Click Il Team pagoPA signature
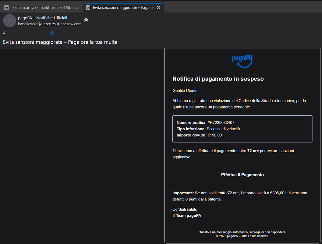Image resolution: width=322 pixels, height=244 pixels. [187, 215]
